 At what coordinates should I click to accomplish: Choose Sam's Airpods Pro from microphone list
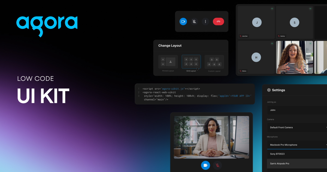(297, 164)
